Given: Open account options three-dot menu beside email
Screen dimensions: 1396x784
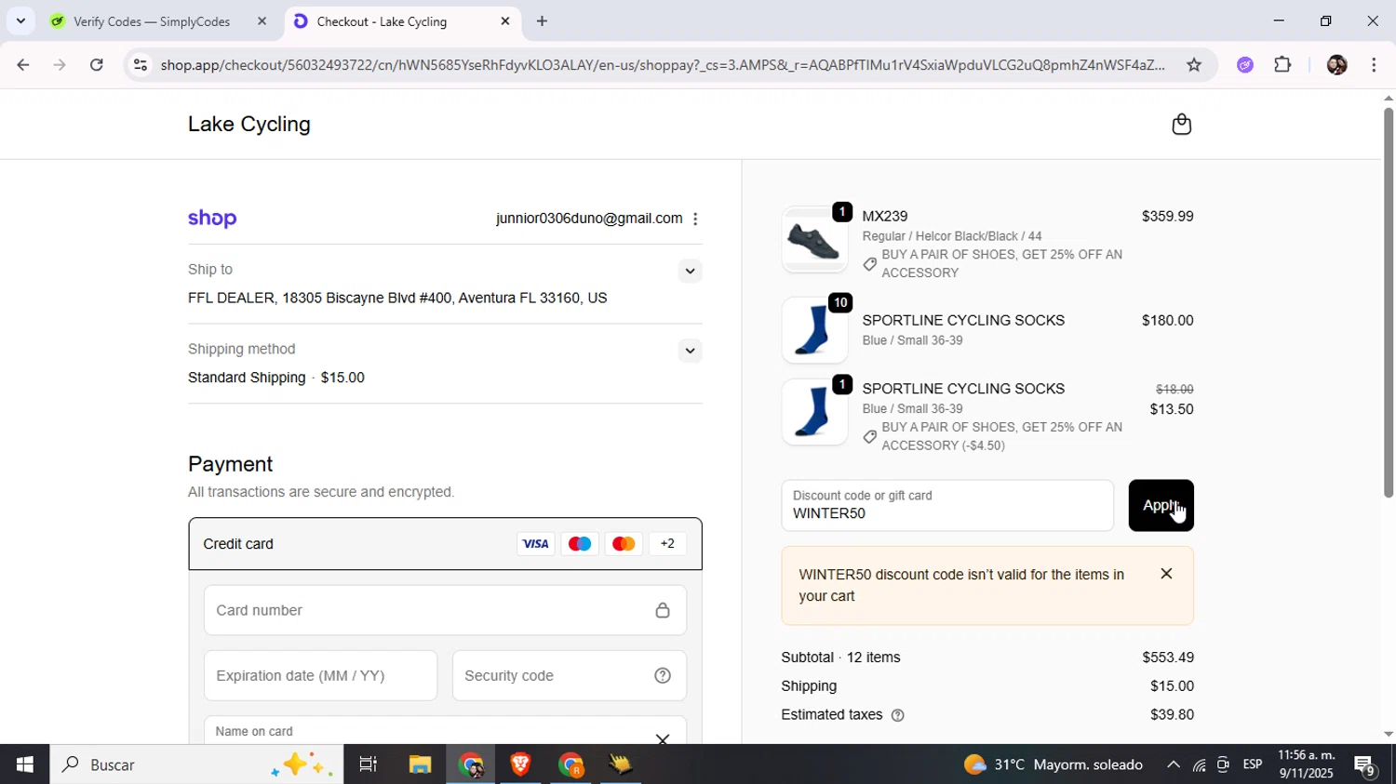Looking at the screenshot, I should coord(695,219).
